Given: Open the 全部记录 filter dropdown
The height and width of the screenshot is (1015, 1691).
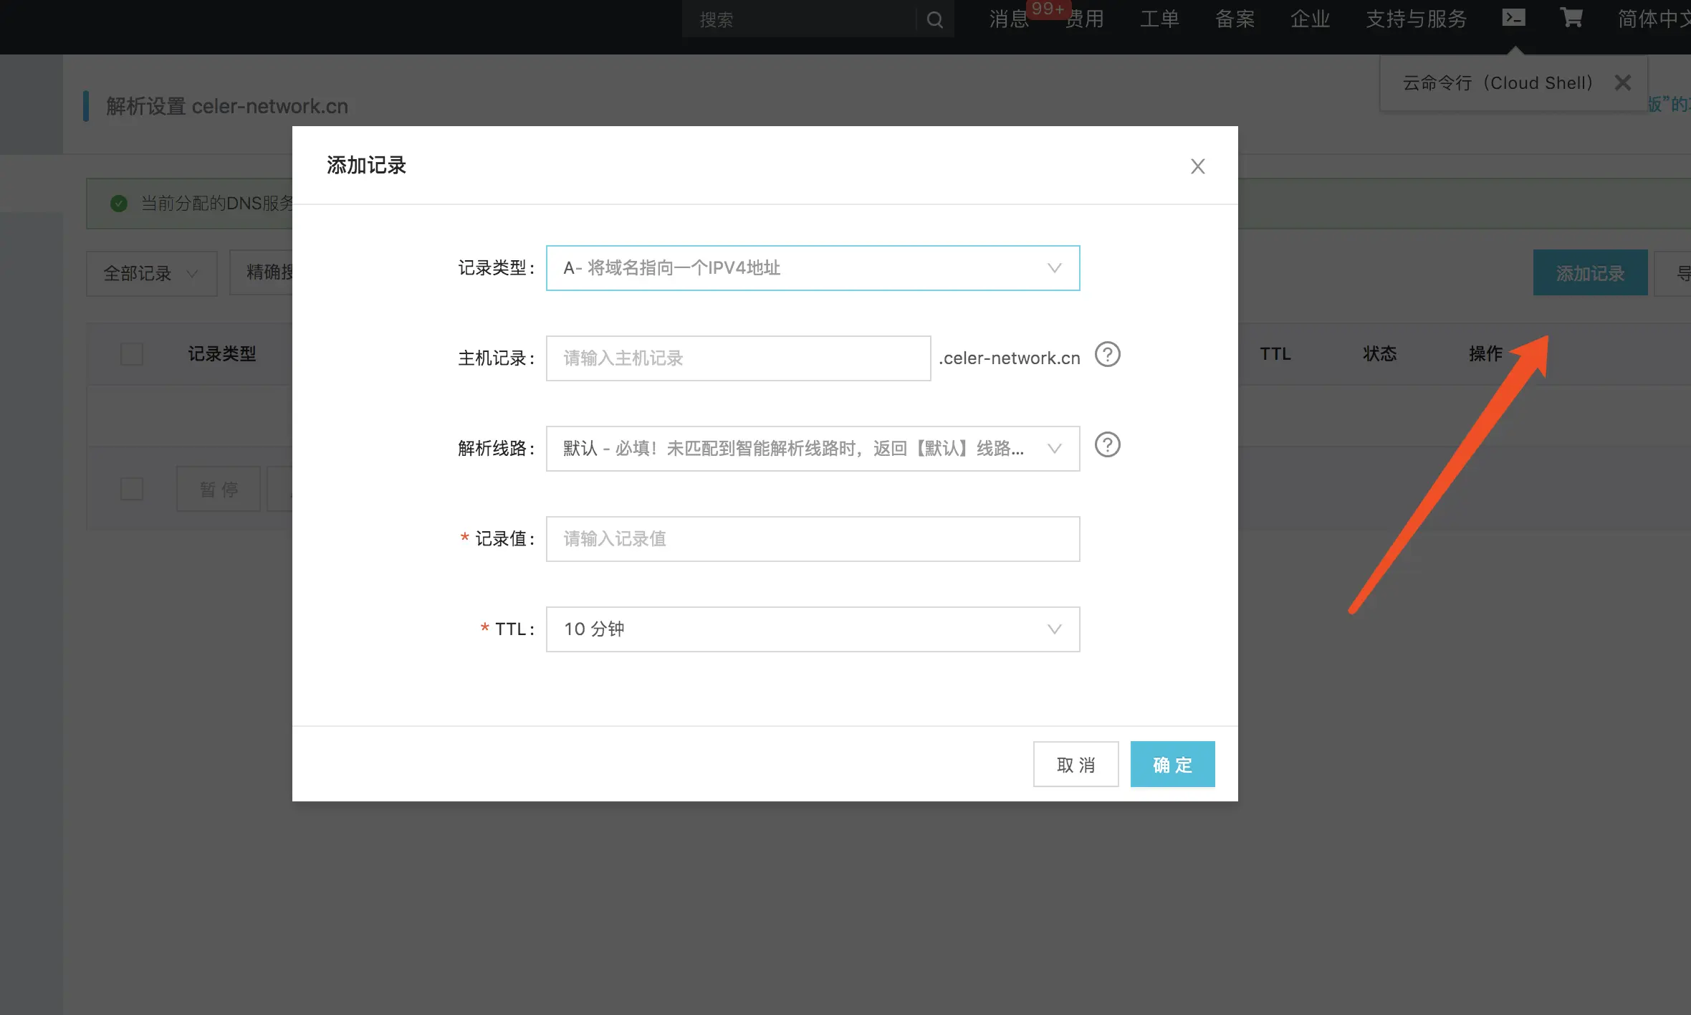Looking at the screenshot, I should [151, 273].
